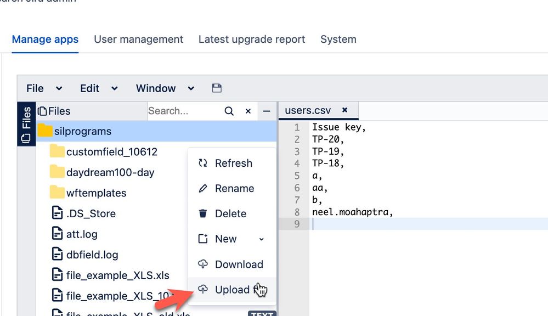Select the daydream100-day folder
548x316 pixels.
[x=110, y=172]
